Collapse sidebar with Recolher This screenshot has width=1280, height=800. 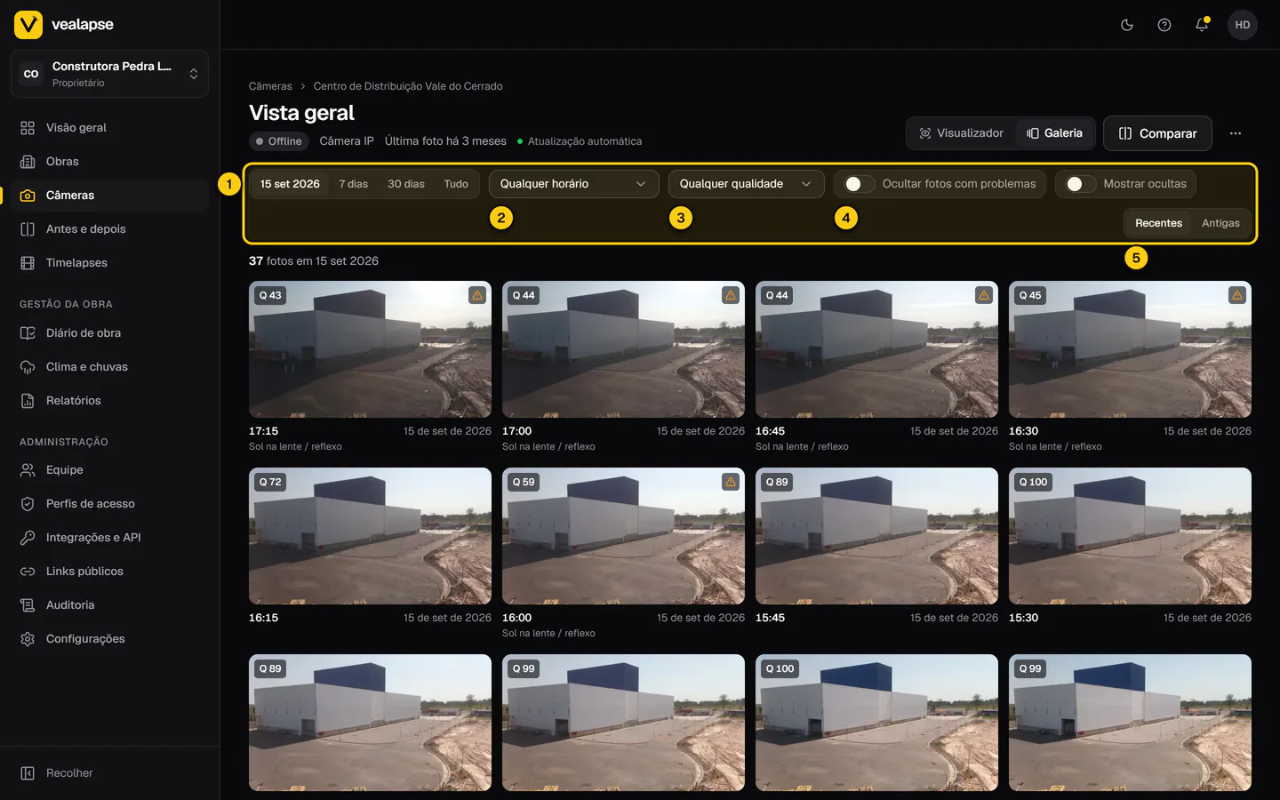pos(109,773)
